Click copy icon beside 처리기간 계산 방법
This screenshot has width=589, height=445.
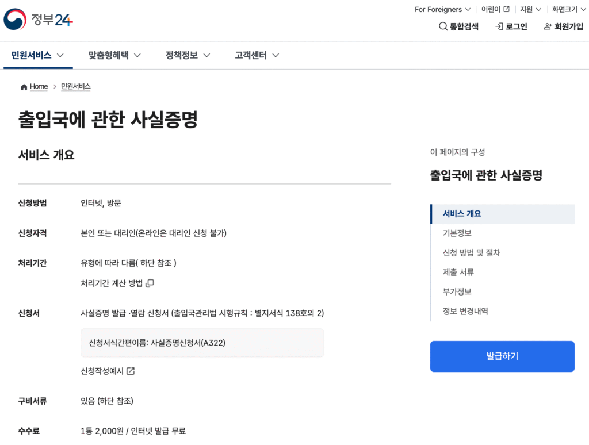(150, 283)
